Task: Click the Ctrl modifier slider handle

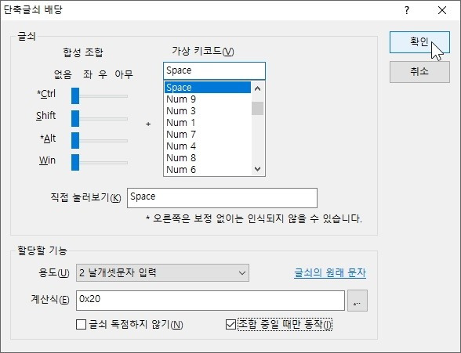Action: pos(75,95)
